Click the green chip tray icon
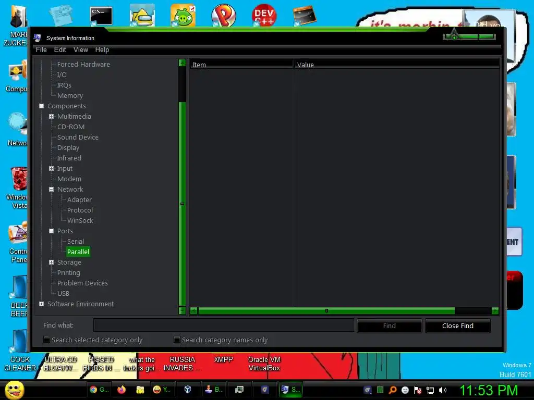 click(x=380, y=390)
